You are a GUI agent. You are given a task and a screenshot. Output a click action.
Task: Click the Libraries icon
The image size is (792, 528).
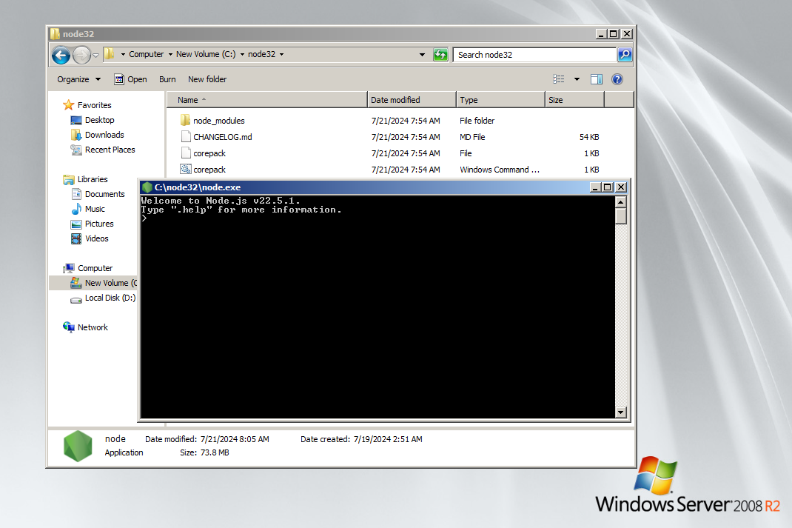pyautogui.click(x=69, y=179)
